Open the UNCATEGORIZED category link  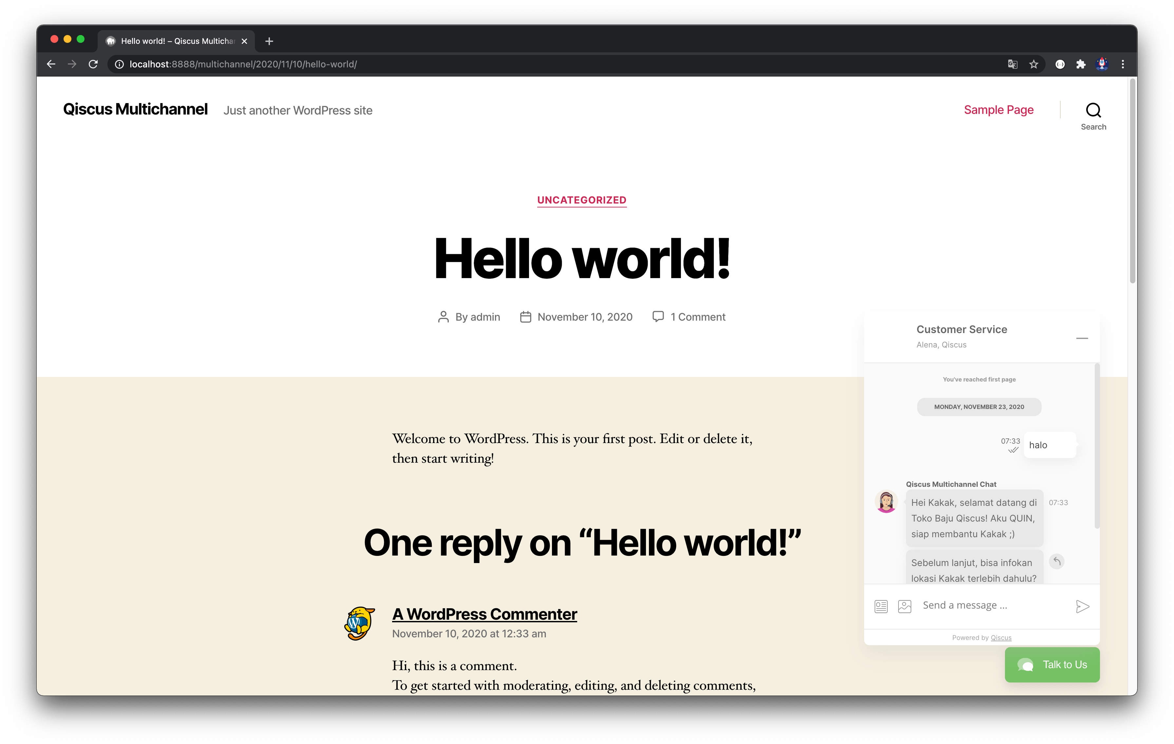click(582, 200)
